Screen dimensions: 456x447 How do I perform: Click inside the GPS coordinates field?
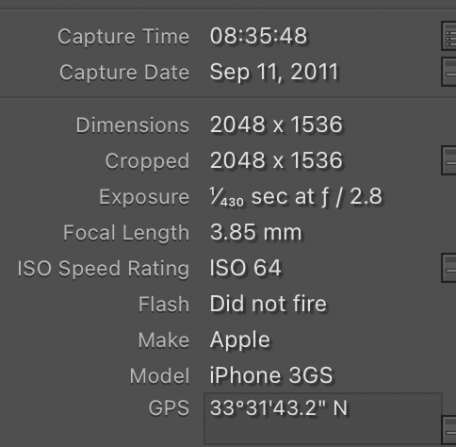(x=323, y=420)
